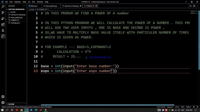Click line number 12 in gutter
The width and height of the screenshot is (200, 112).
[36, 66]
